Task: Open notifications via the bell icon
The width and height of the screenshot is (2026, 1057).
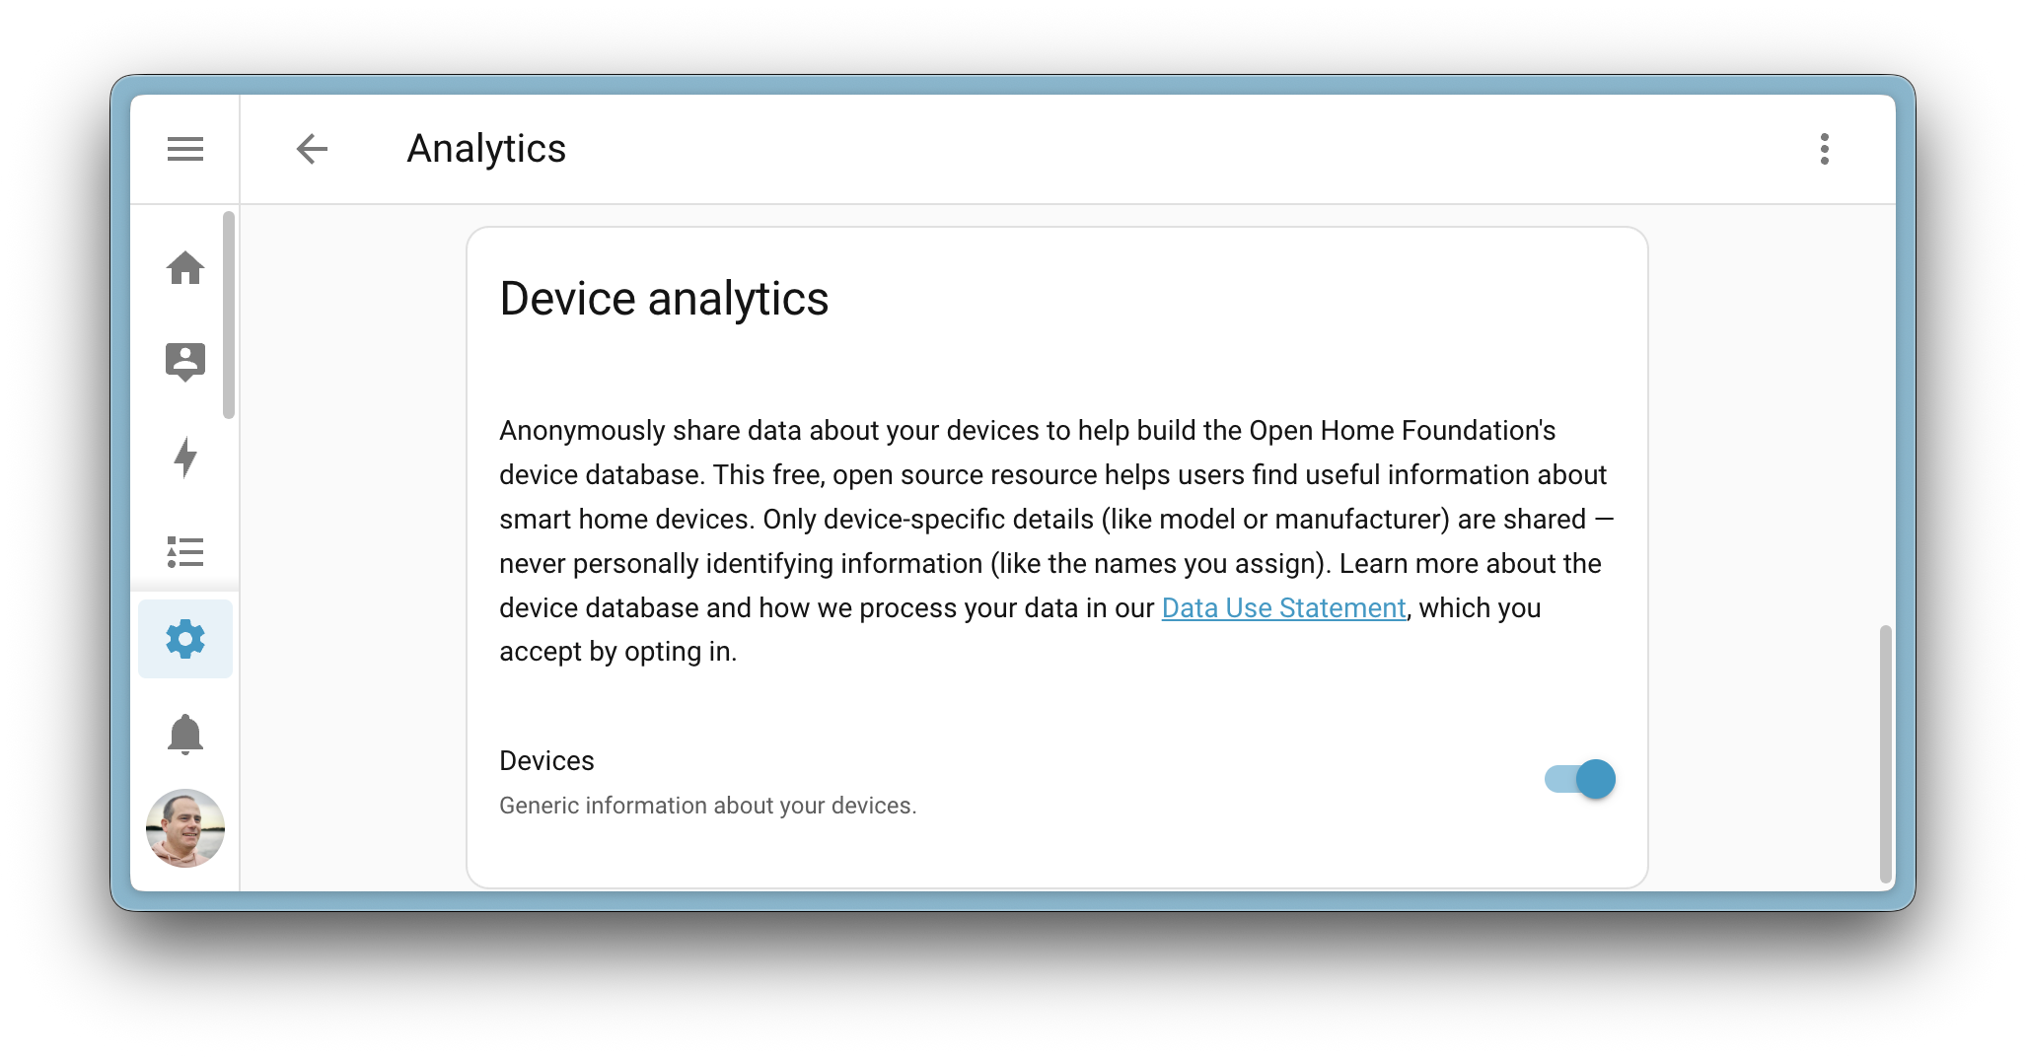Action: (185, 735)
